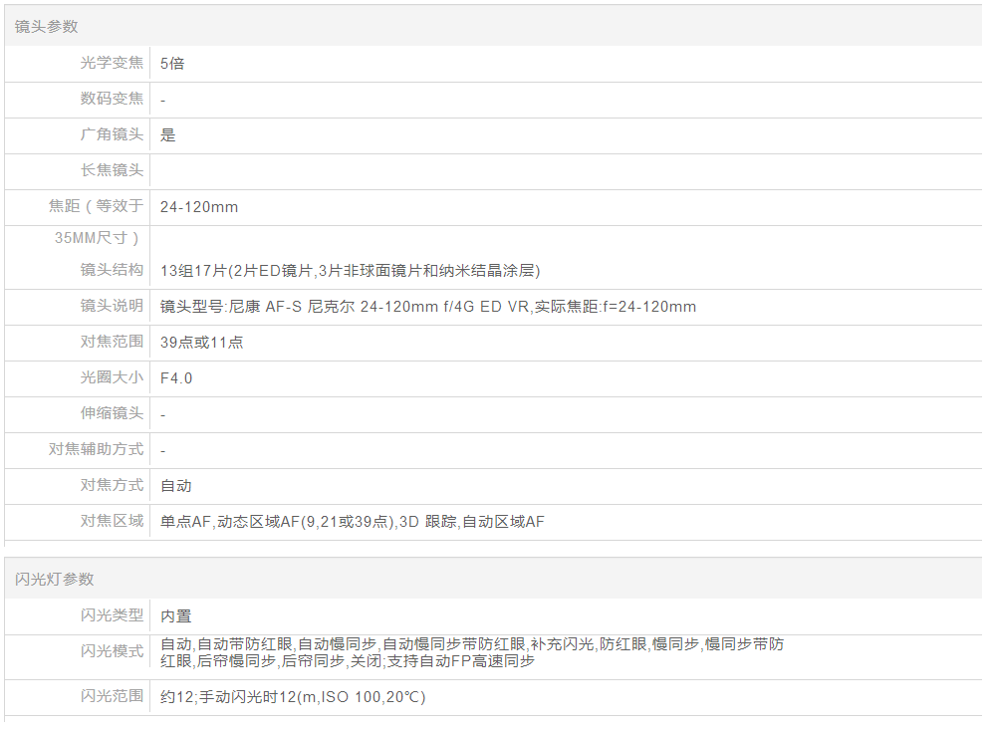993x729 pixels.
Task: Select the 光学变焦 row label
Action: 112,63
